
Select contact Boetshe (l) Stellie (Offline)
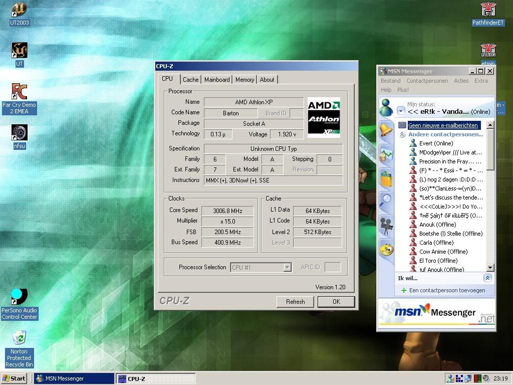(446, 234)
